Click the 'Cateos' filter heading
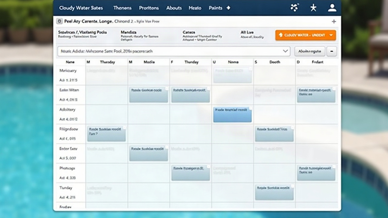This screenshot has height=218, width=388. (189, 32)
